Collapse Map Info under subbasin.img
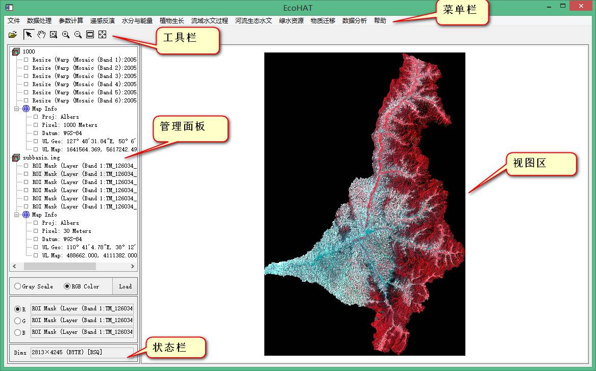 (x=17, y=215)
